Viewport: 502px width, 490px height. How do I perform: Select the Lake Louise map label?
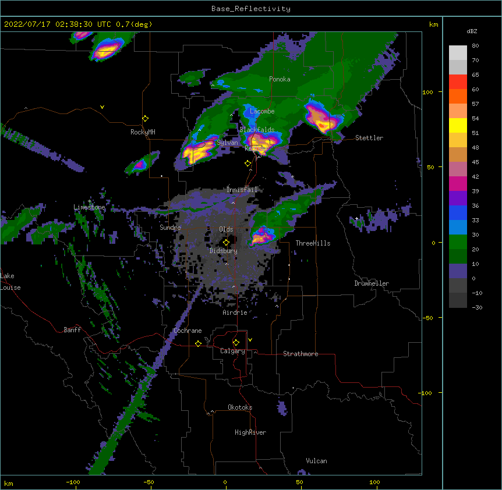click(x=9, y=282)
